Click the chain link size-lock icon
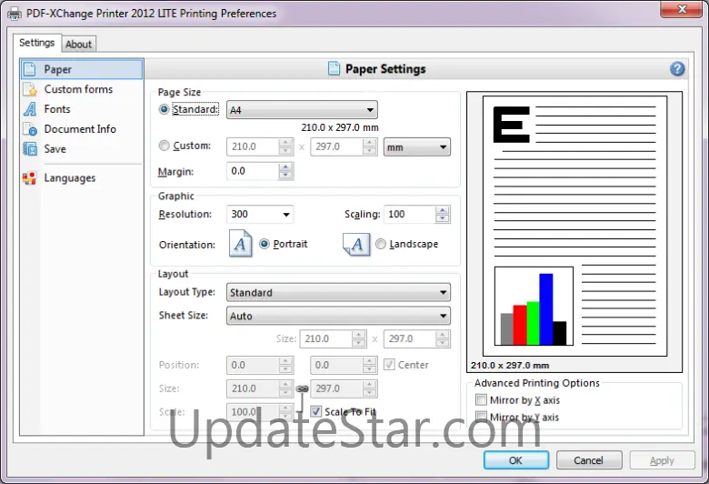709x484 pixels. point(302,388)
